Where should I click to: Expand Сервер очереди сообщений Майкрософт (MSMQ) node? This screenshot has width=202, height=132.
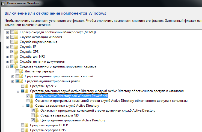pyautogui.click(x=7, y=32)
